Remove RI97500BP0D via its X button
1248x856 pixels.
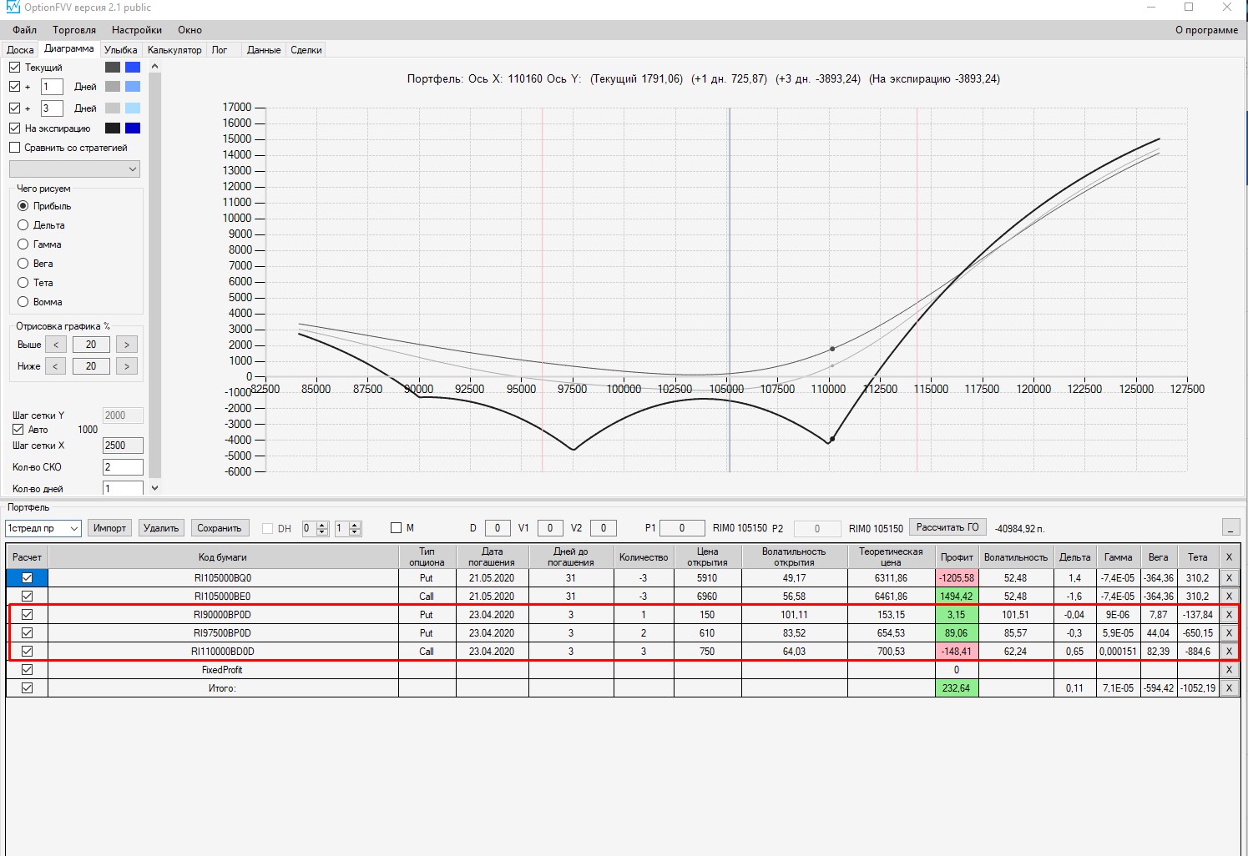click(1229, 632)
